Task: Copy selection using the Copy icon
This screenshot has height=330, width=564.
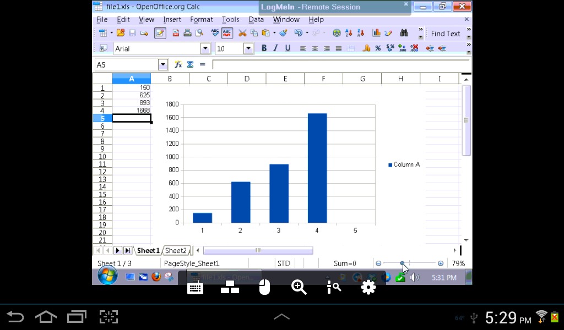Action: click(x=254, y=33)
